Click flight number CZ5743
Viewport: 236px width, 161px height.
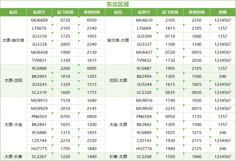click(144, 141)
